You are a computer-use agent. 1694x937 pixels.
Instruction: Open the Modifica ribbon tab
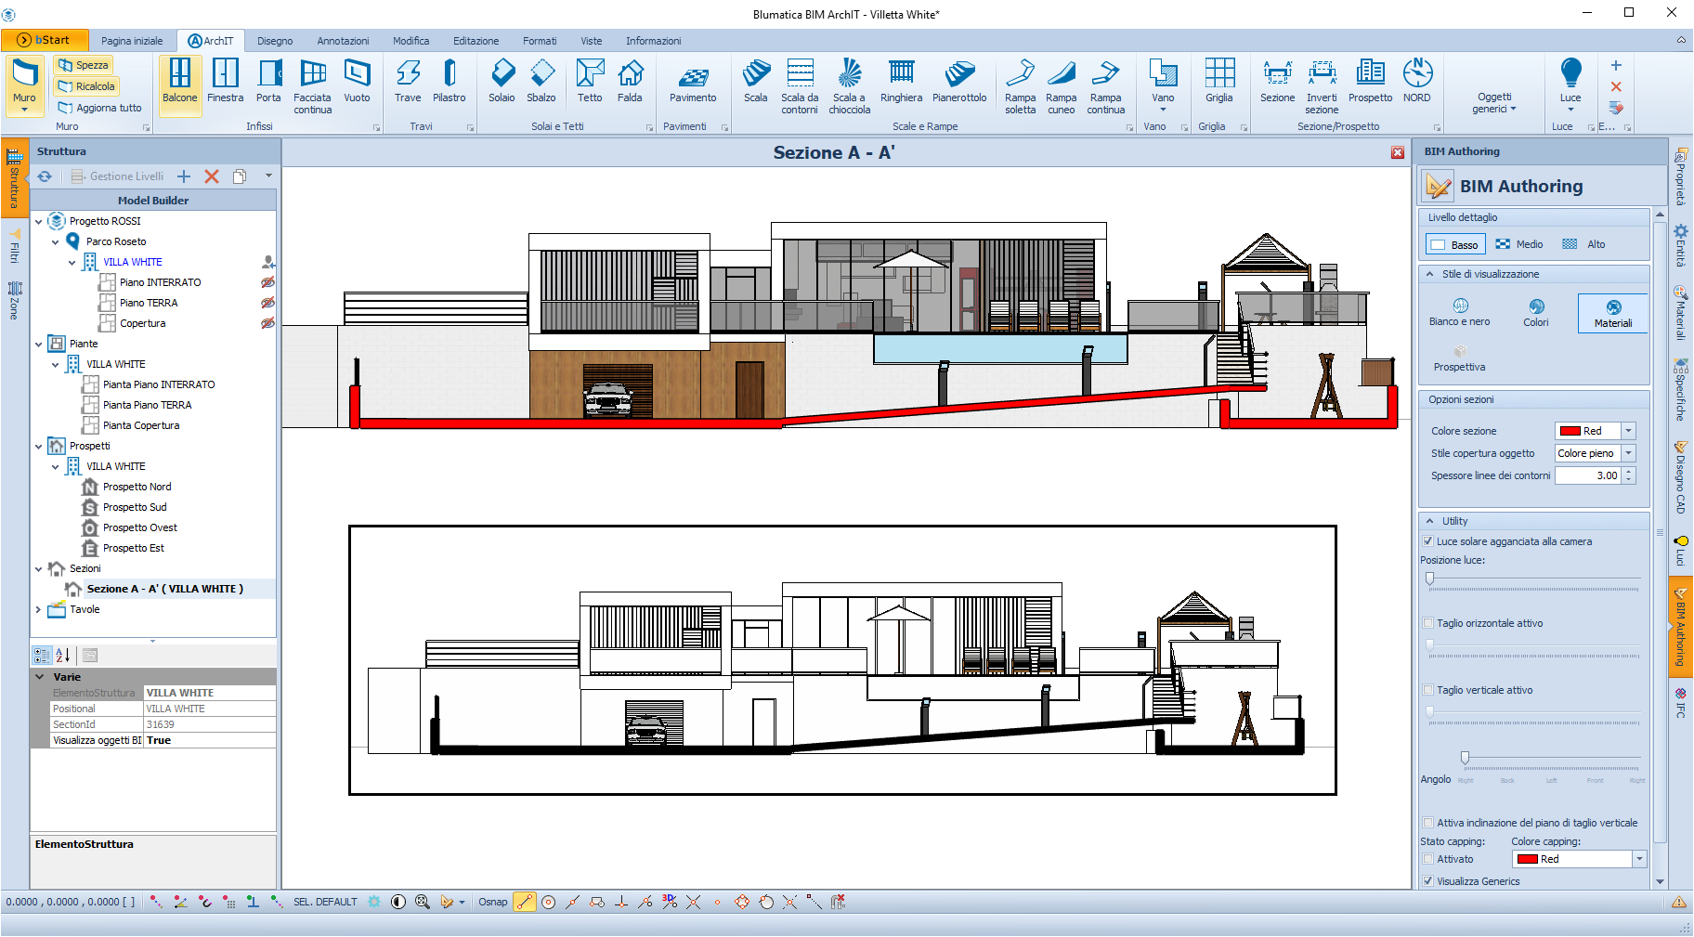click(x=410, y=41)
